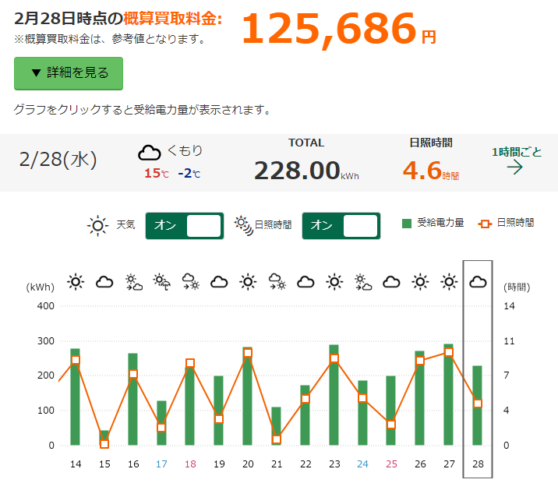Select the cloudy weather icon for day 28
Screen dimensions: 558x483
(x=478, y=283)
